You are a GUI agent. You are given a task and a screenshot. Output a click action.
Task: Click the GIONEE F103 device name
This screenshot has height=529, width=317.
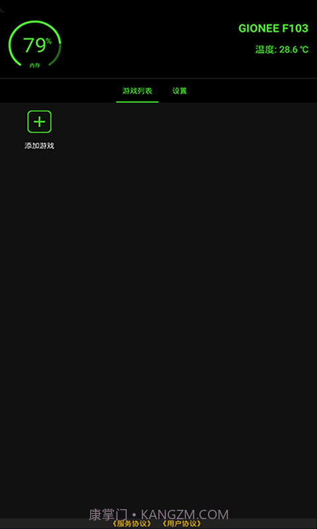pos(273,28)
